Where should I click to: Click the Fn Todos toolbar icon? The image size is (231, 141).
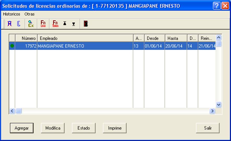pos(55,24)
